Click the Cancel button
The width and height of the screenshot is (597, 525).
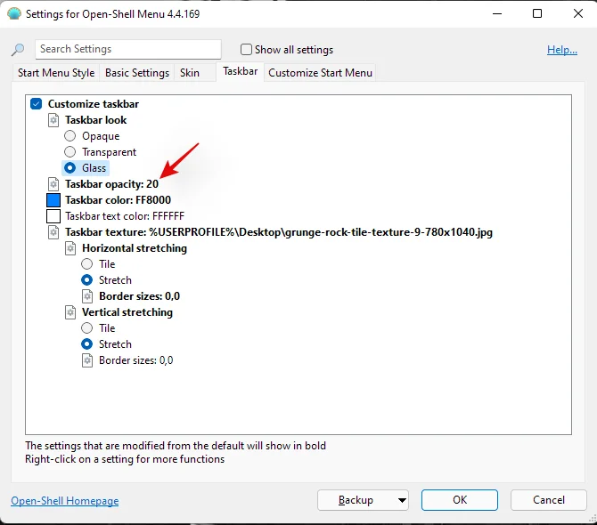pos(549,500)
